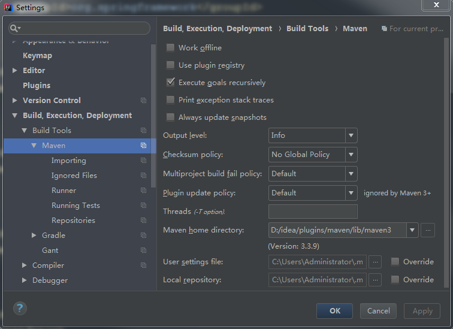The width and height of the screenshot is (453, 329).
Task: Open the Repositories settings page
Action: 73,221
